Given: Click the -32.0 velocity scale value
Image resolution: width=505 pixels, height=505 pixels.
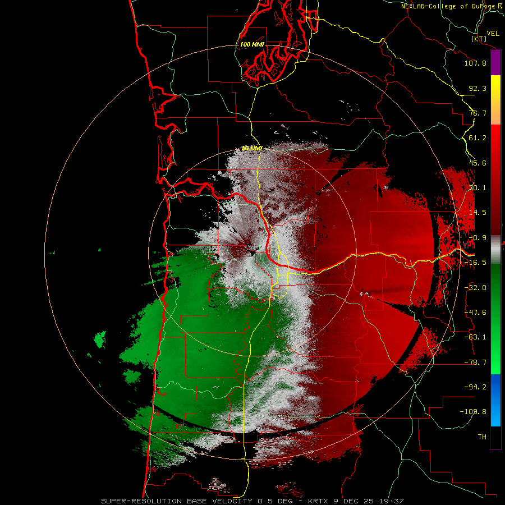Looking at the screenshot, I should [x=475, y=288].
